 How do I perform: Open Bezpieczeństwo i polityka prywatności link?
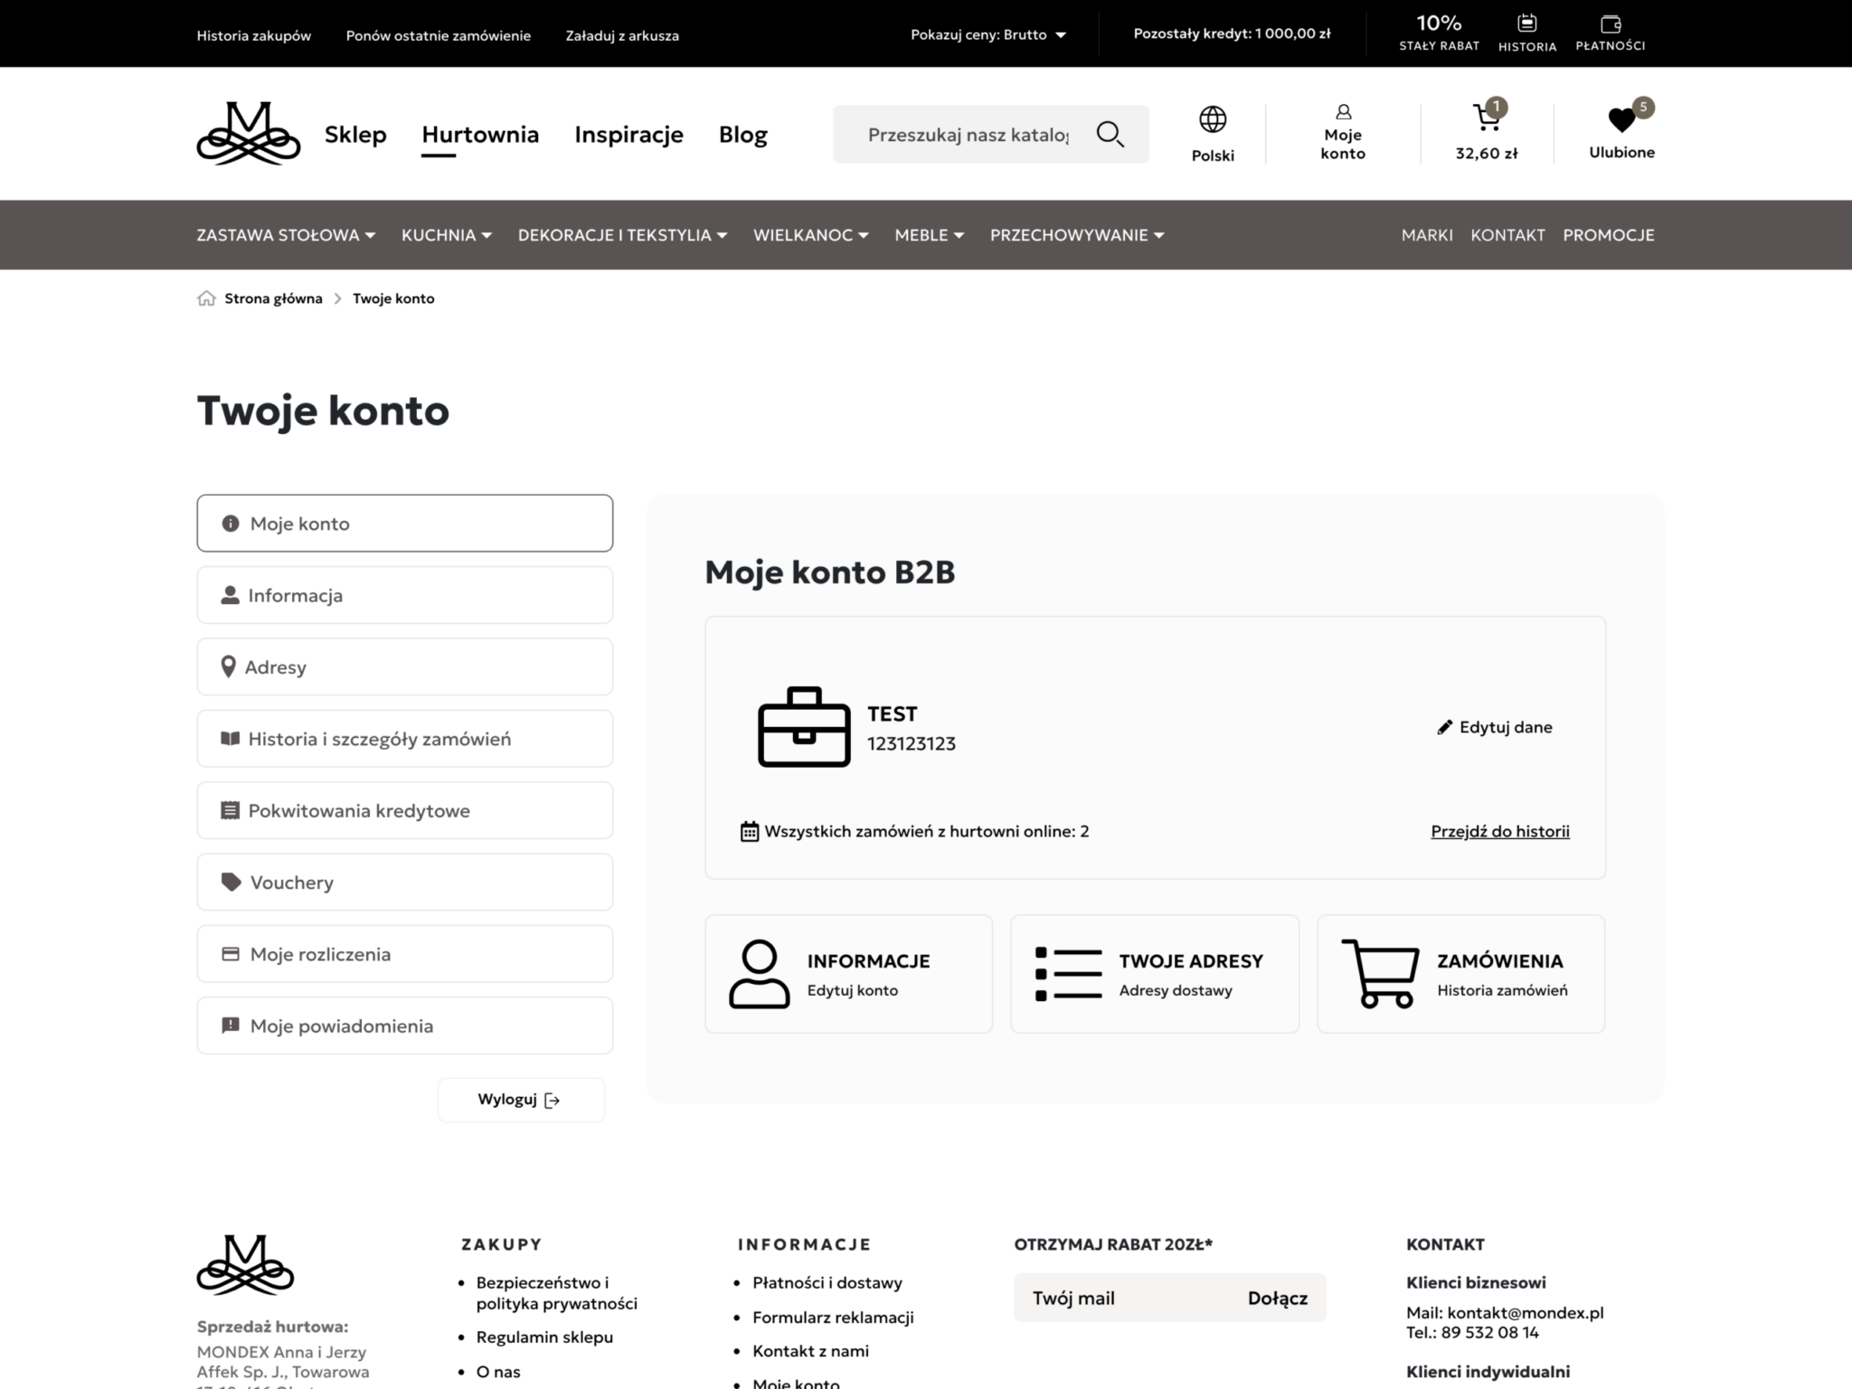[557, 1292]
